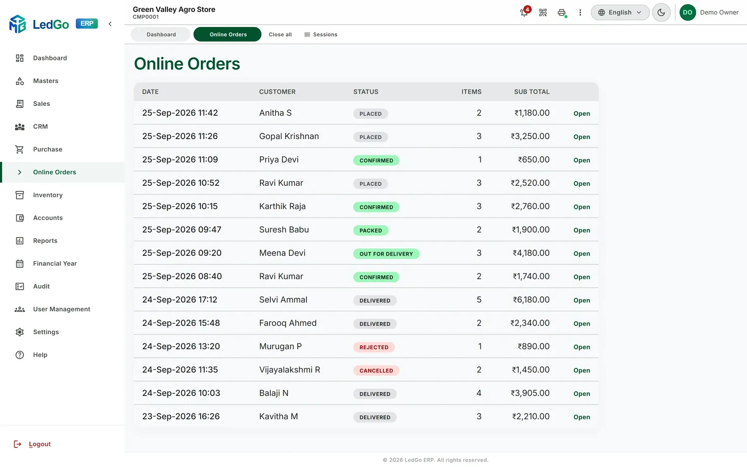This screenshot has height=467, width=747.
Task: Click the Online Orders page heading
Action: [187, 64]
